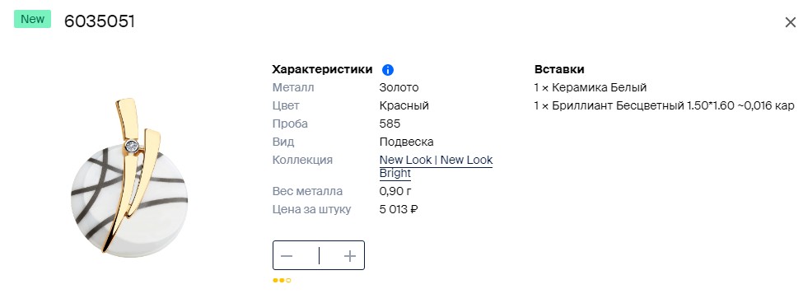Click the yellow stock availability dots
Screen dimensions: 803x303
pos(282,281)
